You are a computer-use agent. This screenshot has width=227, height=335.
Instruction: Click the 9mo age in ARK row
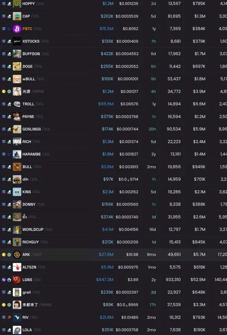point(151,255)
